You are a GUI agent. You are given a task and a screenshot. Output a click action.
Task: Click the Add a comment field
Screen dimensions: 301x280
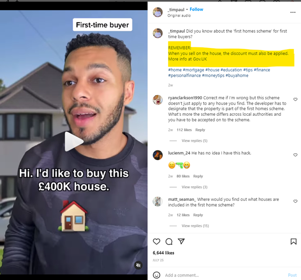pyautogui.click(x=225, y=275)
